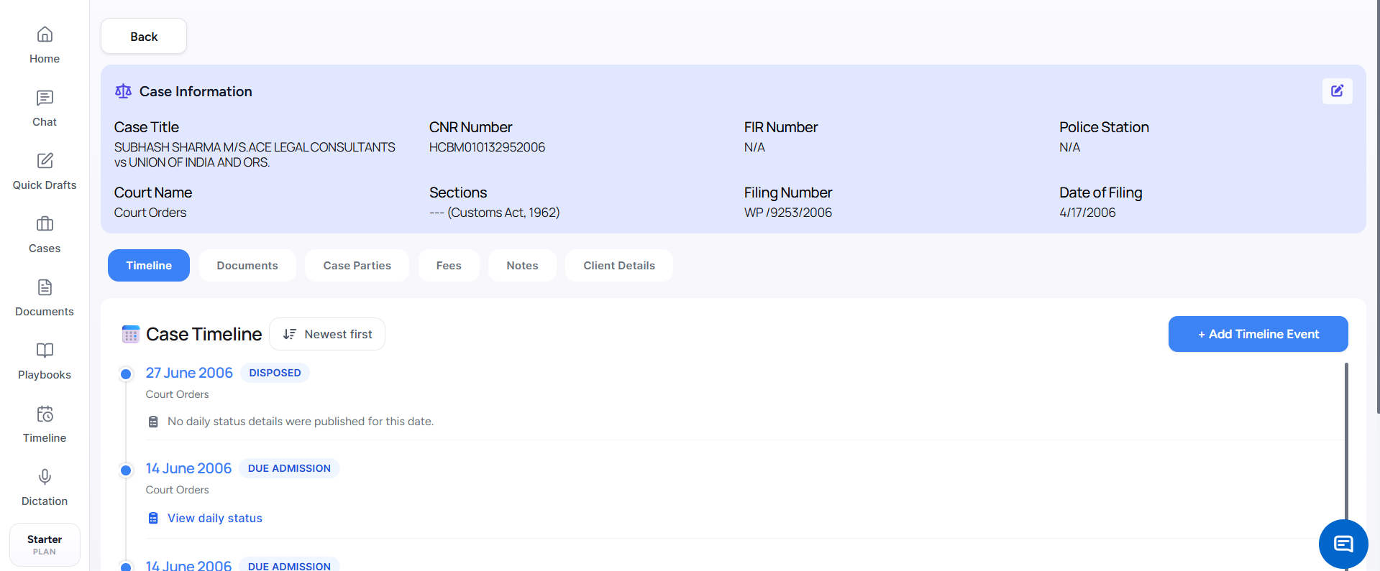Screen dimensions: 1380x571
Task: Switch to the Documents tab
Action: pos(247,265)
